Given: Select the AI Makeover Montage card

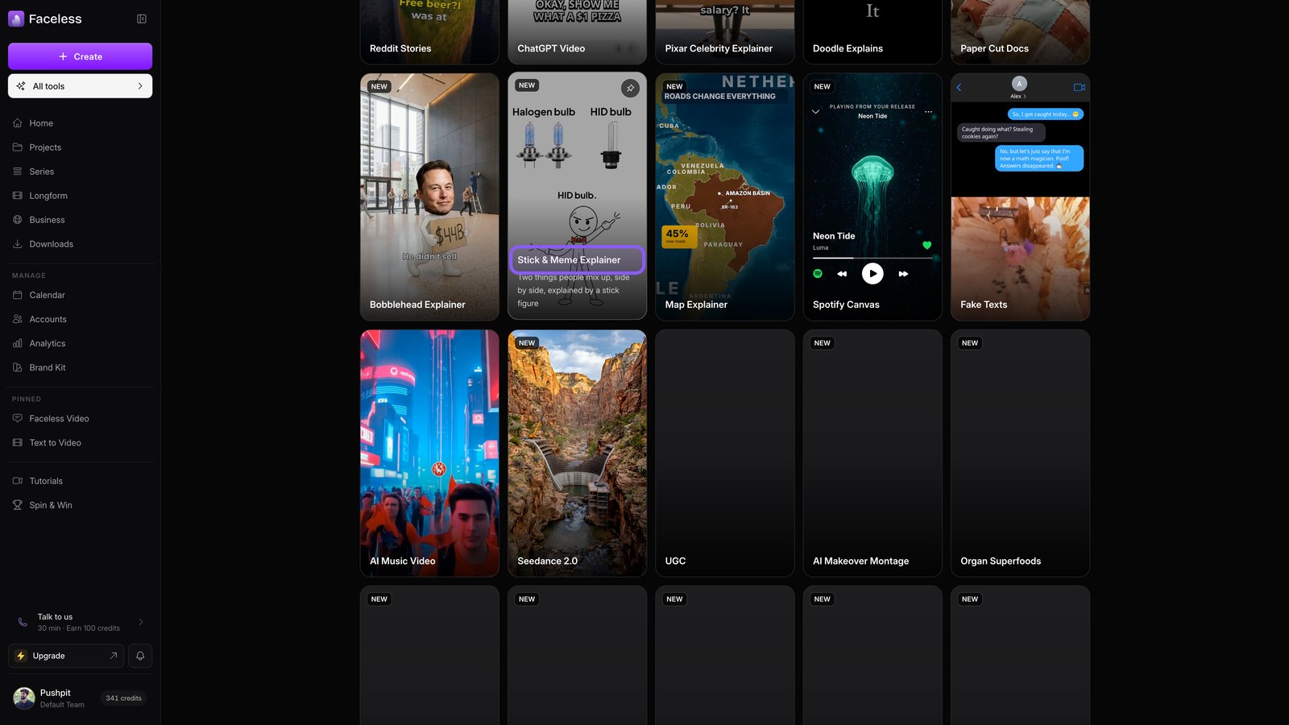Looking at the screenshot, I should pos(872,453).
